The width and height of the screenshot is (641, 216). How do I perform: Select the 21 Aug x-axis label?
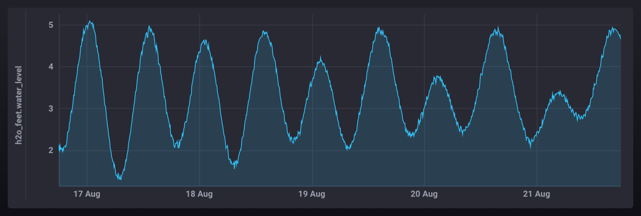click(536, 194)
